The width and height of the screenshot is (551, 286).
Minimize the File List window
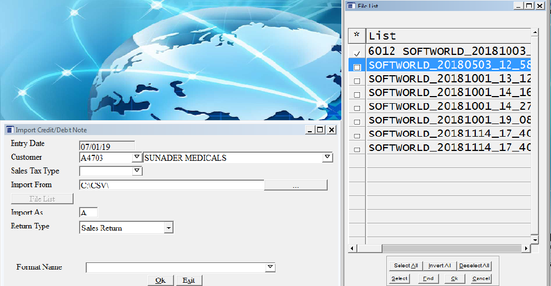coord(518,5)
